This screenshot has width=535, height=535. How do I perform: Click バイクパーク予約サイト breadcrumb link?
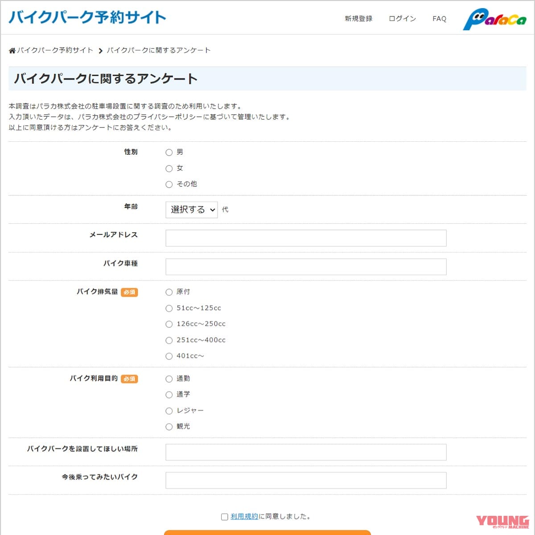tap(54, 50)
